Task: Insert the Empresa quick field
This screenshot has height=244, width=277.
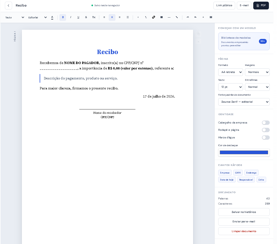Action: [225, 173]
